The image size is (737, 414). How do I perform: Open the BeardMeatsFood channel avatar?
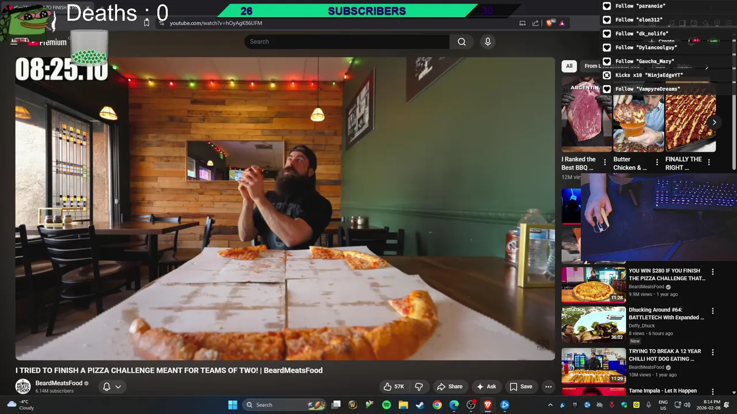pyautogui.click(x=23, y=386)
